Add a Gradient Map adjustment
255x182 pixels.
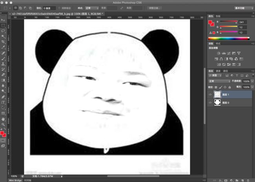click(x=239, y=65)
